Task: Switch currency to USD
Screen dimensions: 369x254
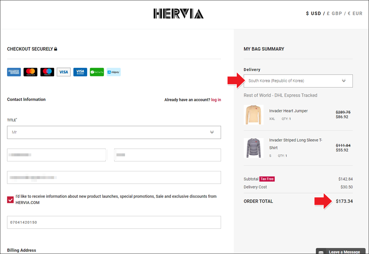Action: (314, 13)
